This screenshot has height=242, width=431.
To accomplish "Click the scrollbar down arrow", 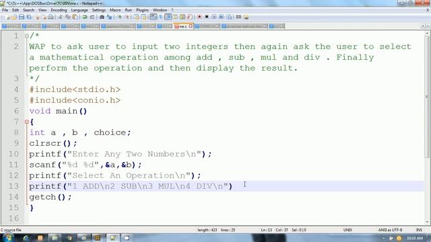I will tap(427, 222).
